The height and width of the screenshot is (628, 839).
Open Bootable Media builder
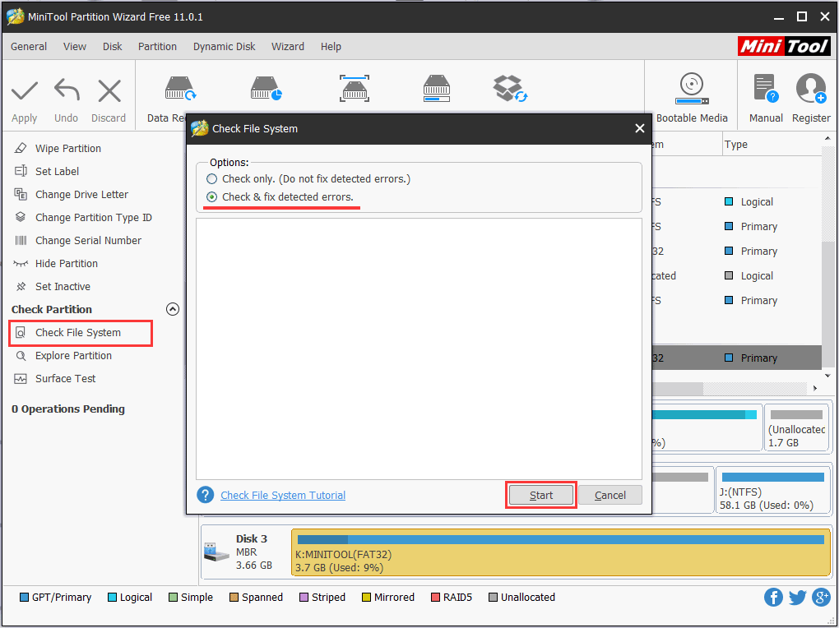[691, 99]
